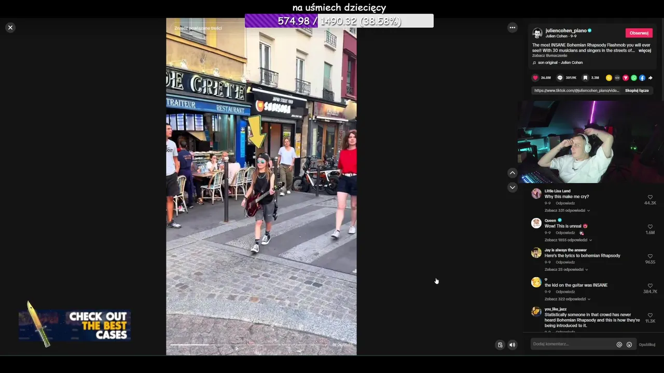Go to previous video with up chevron
Image resolution: width=664 pixels, height=373 pixels.
pyautogui.click(x=512, y=173)
